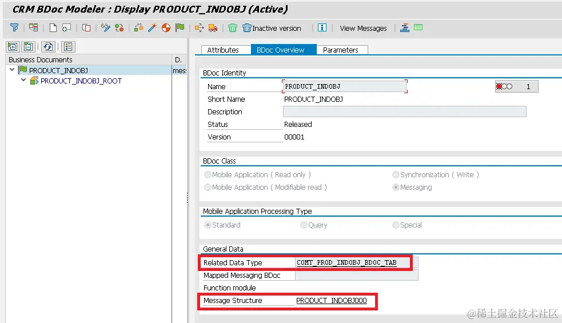Viewport: 562px width, 323px height.
Task: Click the red-white check circle icon
Action: (x=166, y=27)
